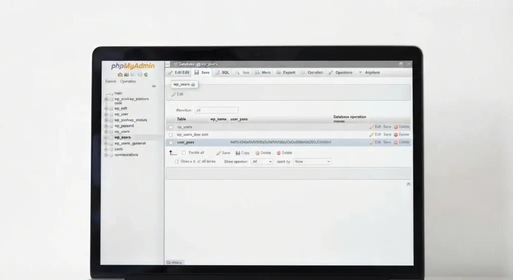Screen dimensions: 513x280
Task: Click the Edit link under wp_users chip
Action: tap(178, 94)
